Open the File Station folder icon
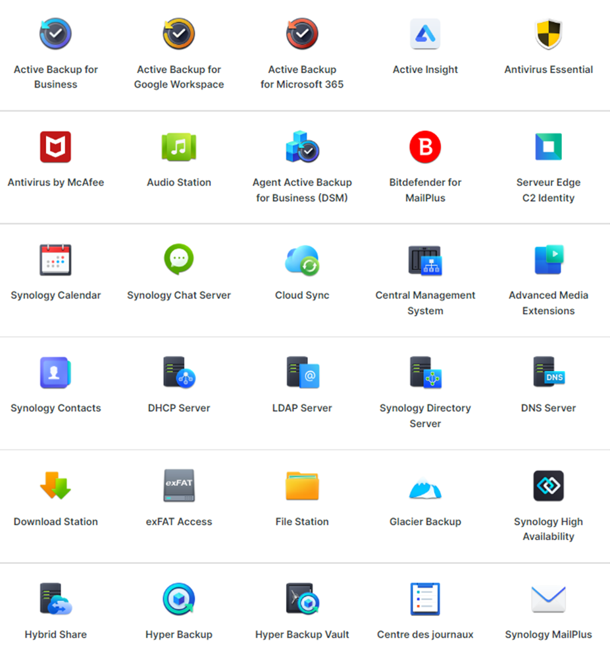 (302, 486)
